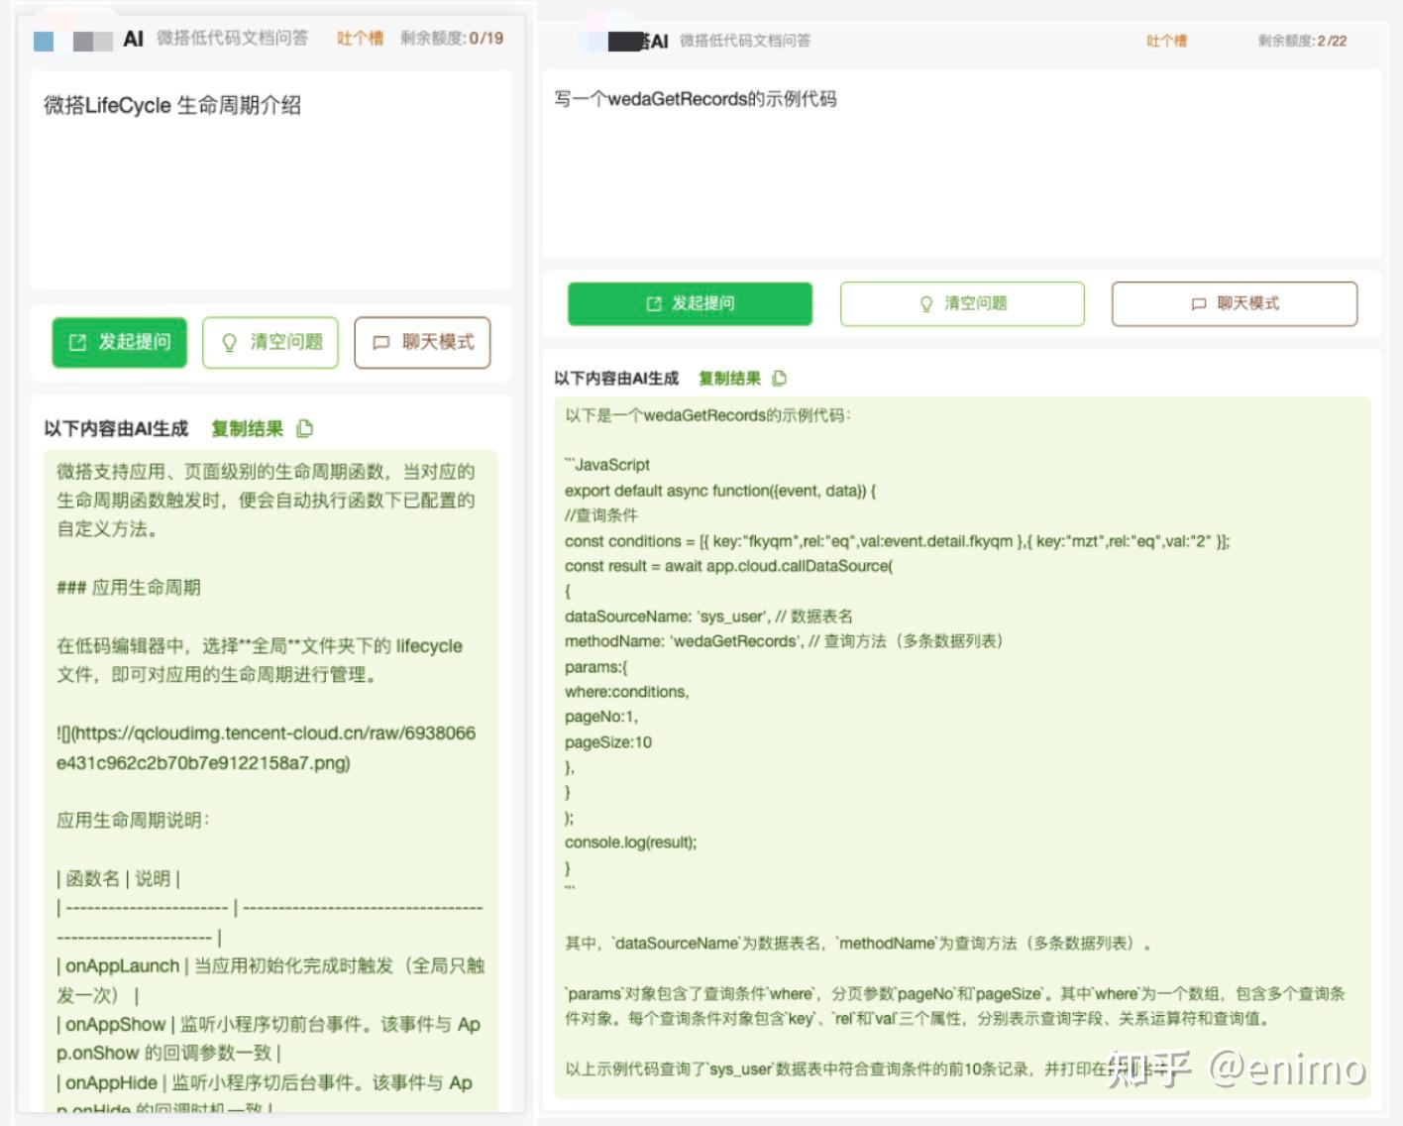Screen dimensions: 1403x1126
Task: Click the qcloudimg.tencent-cloud.cn image URL text
Action: (267, 748)
